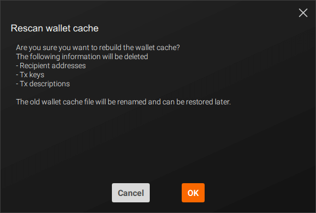
Task: Click the gray Cancel button
Action: [131, 193]
